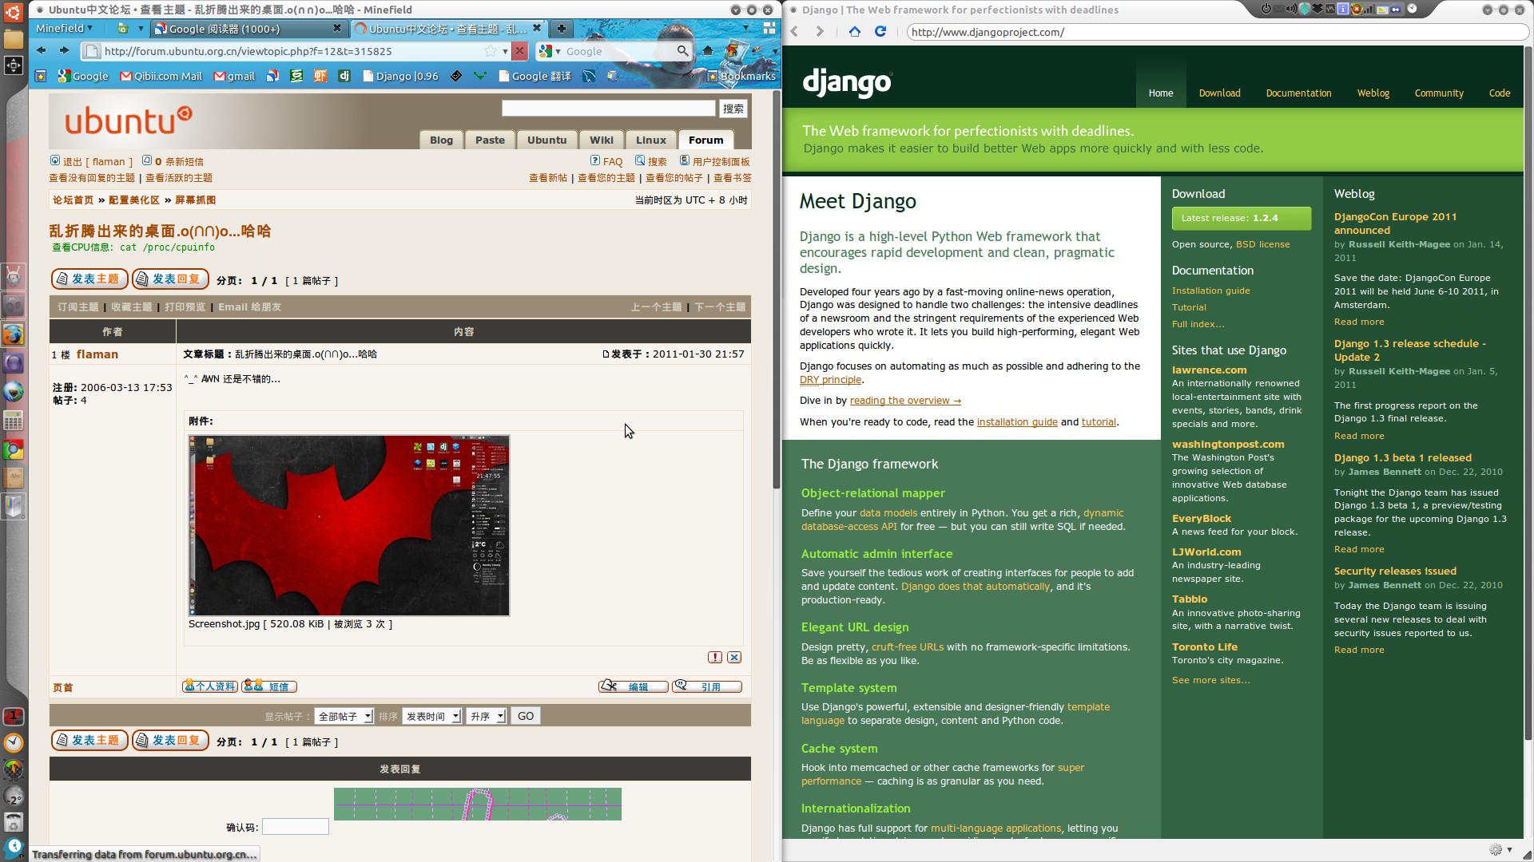Open the Minefield menu dropdown

pos(64,28)
